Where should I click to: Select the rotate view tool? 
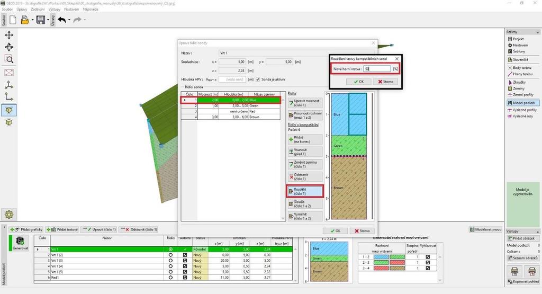coord(9,47)
